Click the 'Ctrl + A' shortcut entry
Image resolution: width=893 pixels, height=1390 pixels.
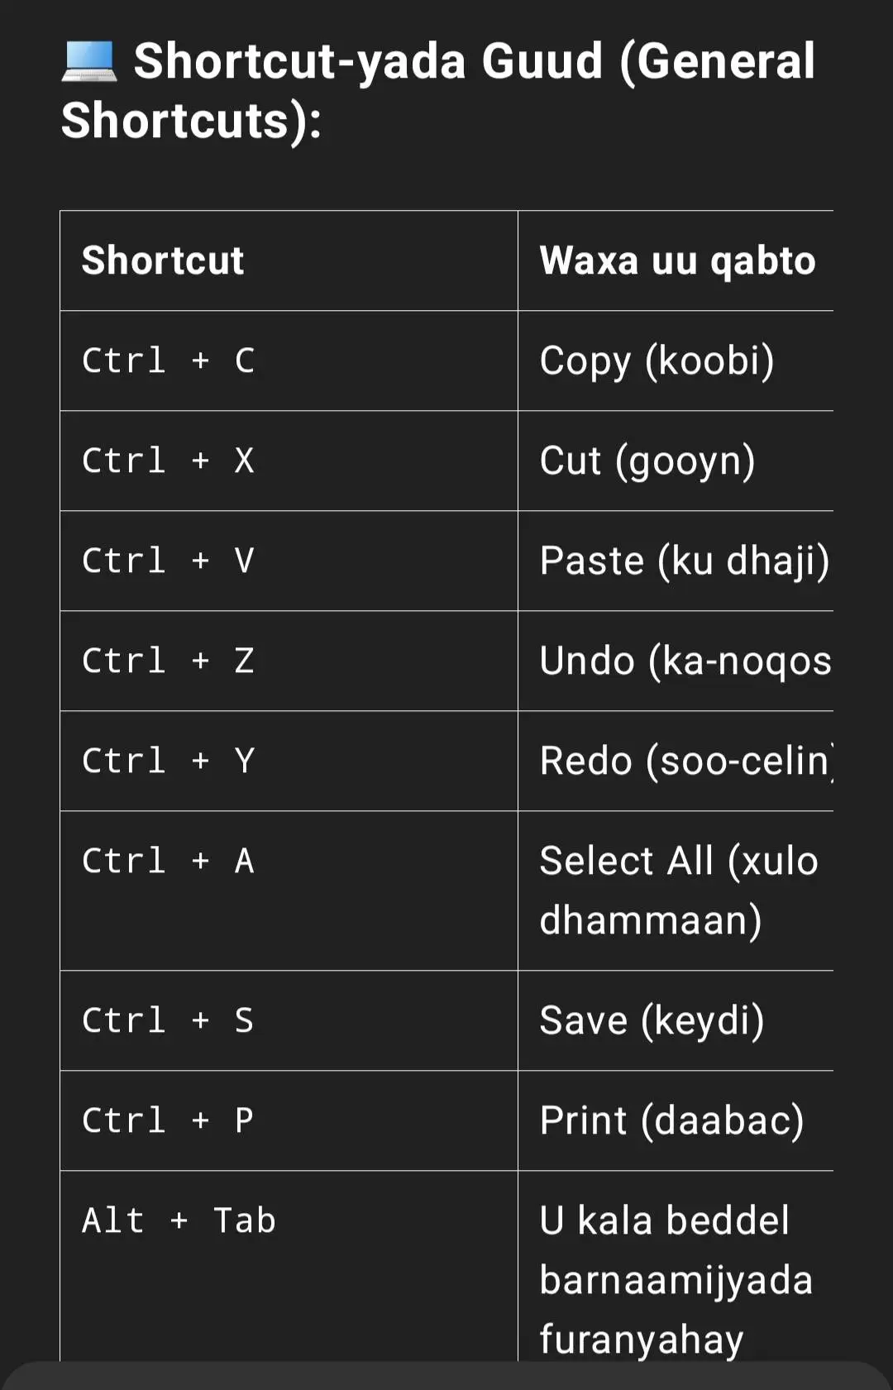(289, 891)
